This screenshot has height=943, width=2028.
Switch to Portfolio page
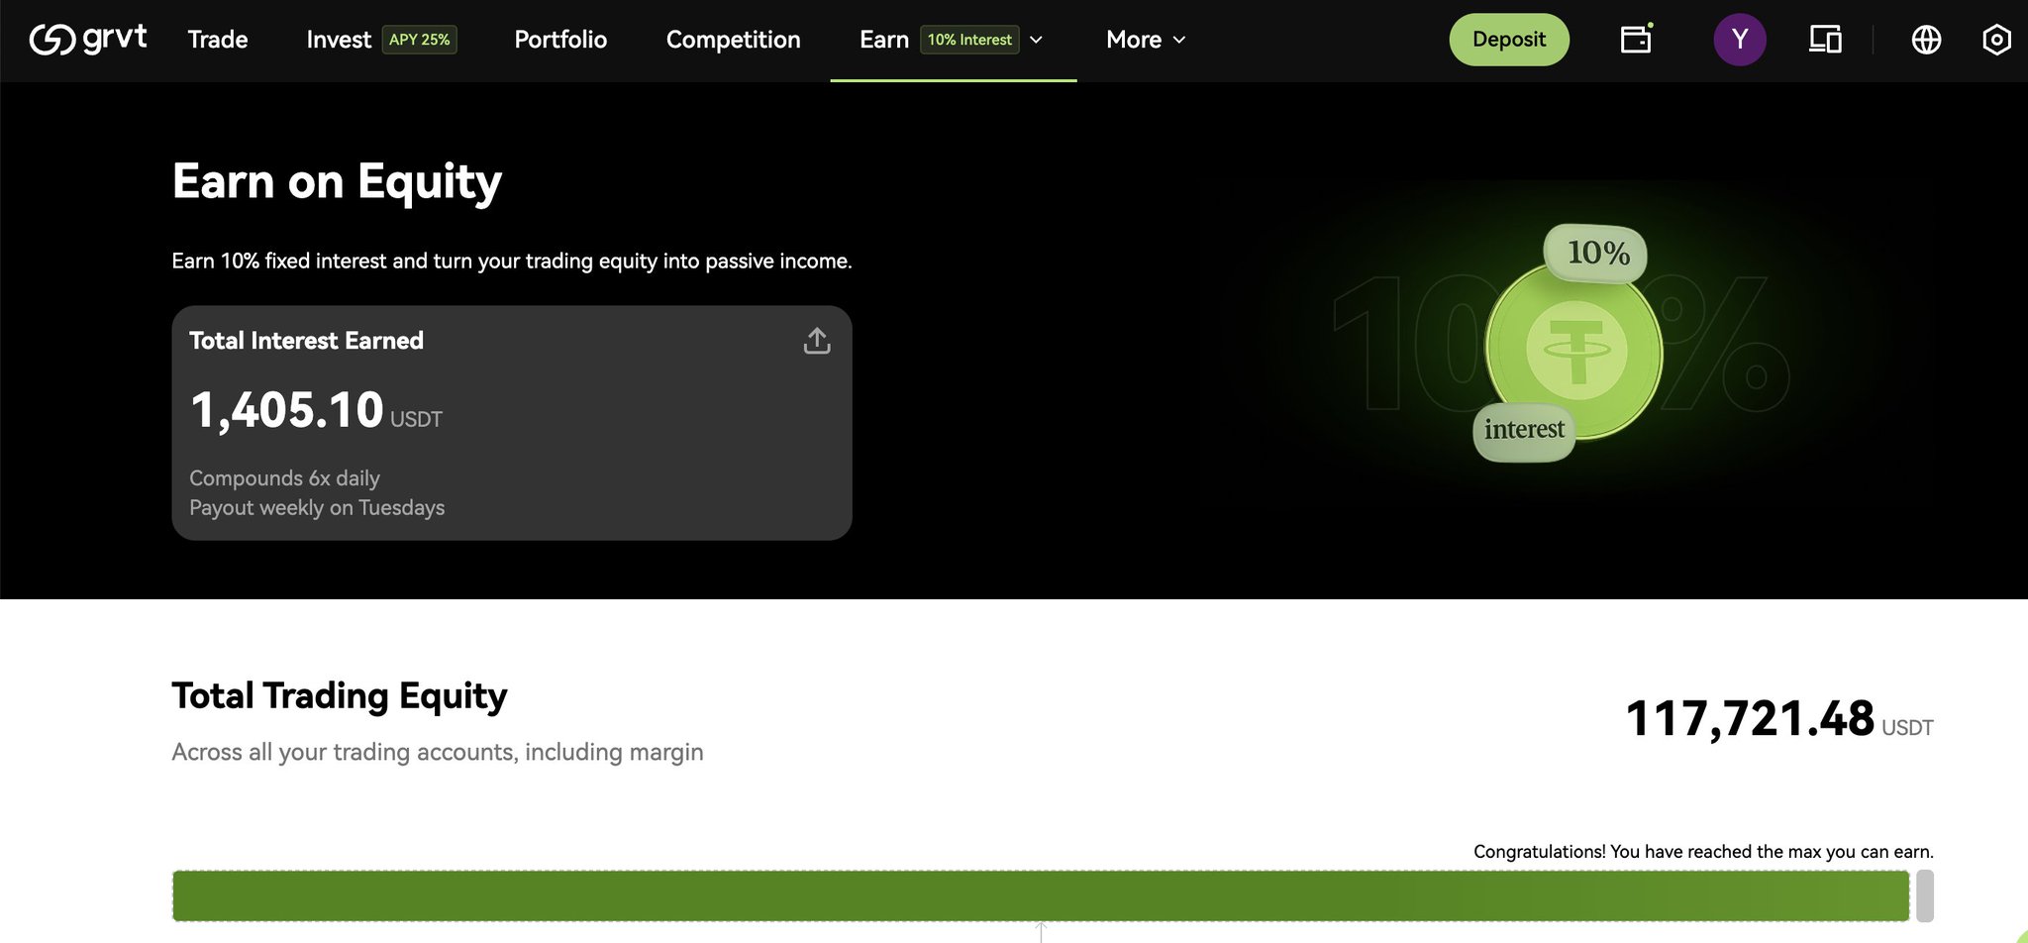pos(560,40)
